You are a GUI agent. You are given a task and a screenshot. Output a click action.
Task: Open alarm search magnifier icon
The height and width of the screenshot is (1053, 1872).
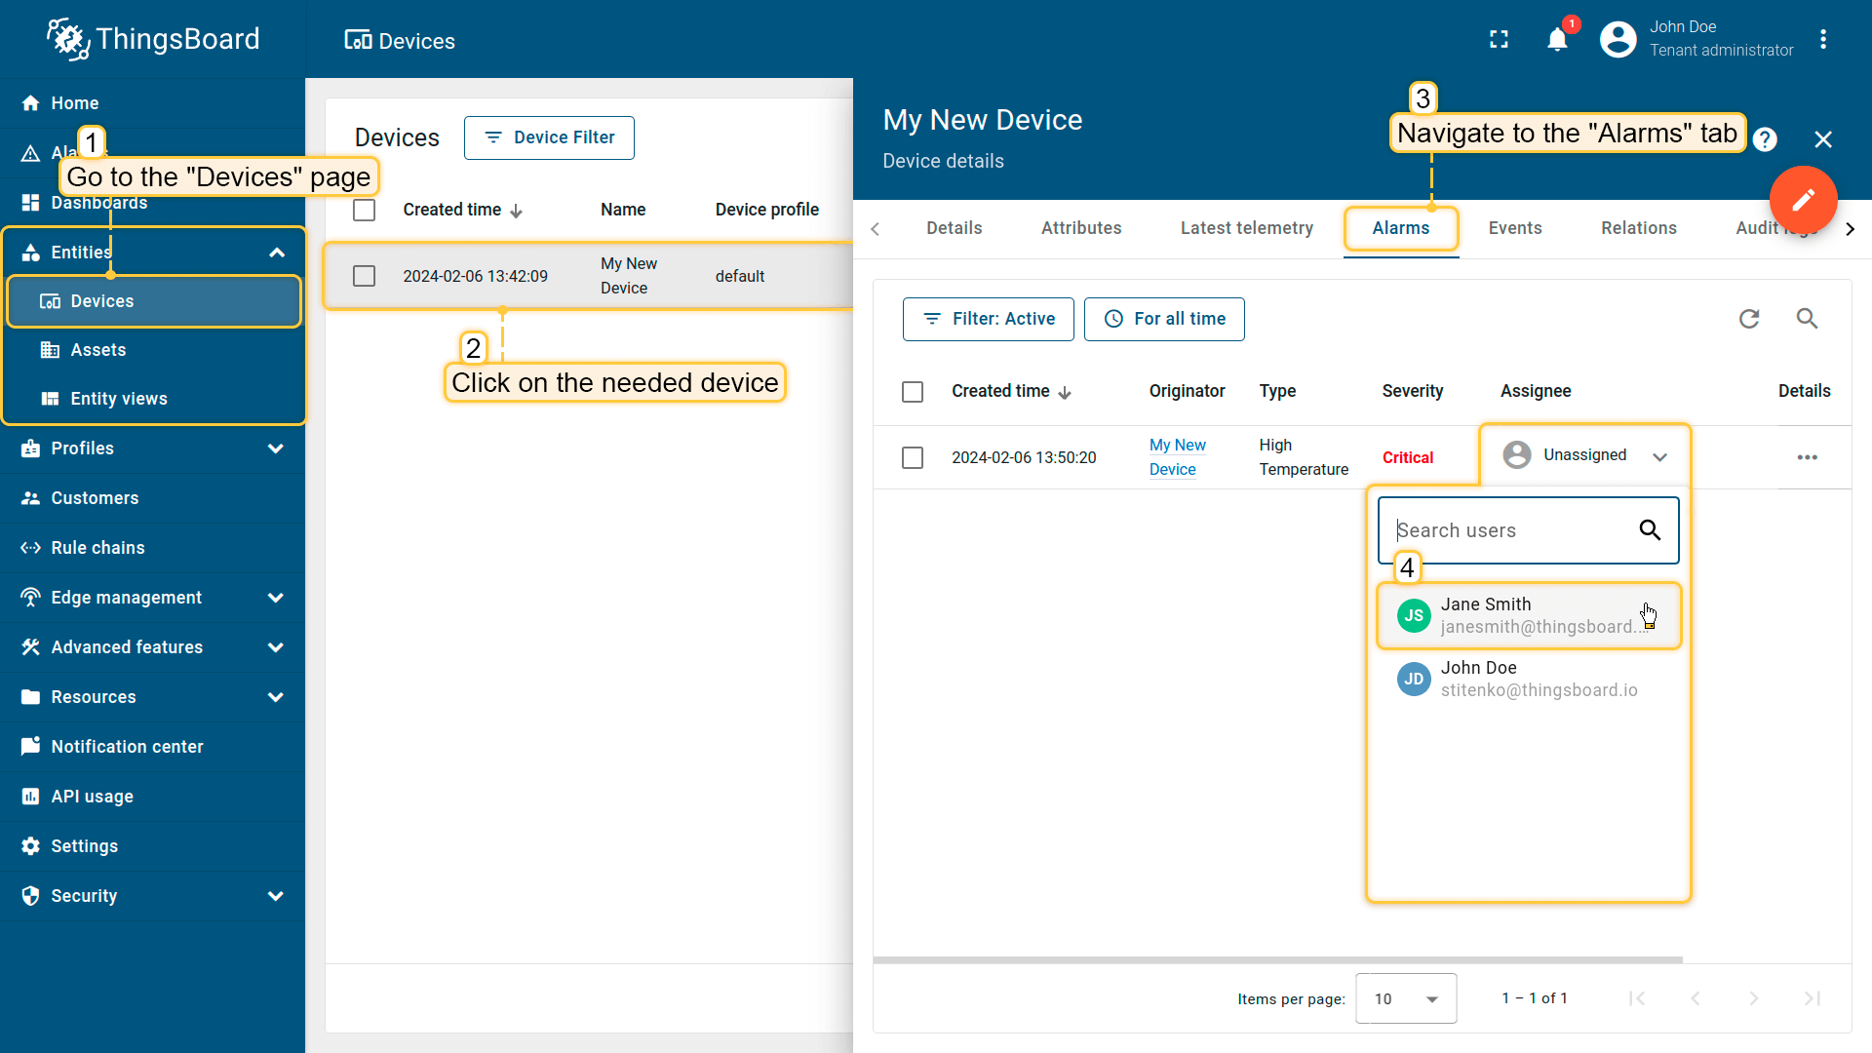tap(1807, 319)
